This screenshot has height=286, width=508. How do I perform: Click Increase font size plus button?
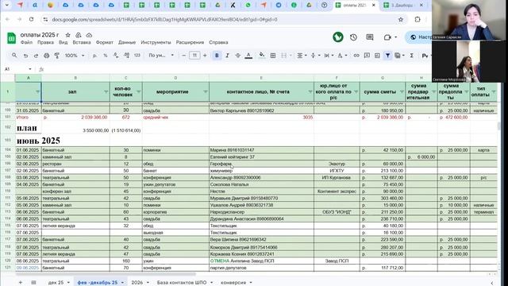[205, 56]
